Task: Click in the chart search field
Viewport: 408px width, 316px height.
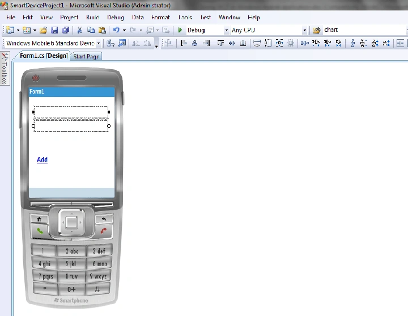Action: (x=364, y=30)
